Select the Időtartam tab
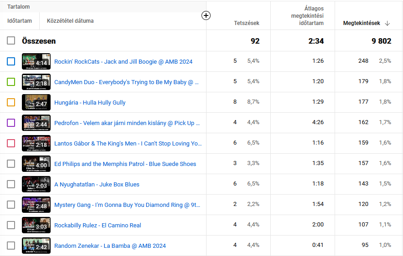Image resolution: width=403 pixels, height=256 pixels. pyautogui.click(x=20, y=21)
